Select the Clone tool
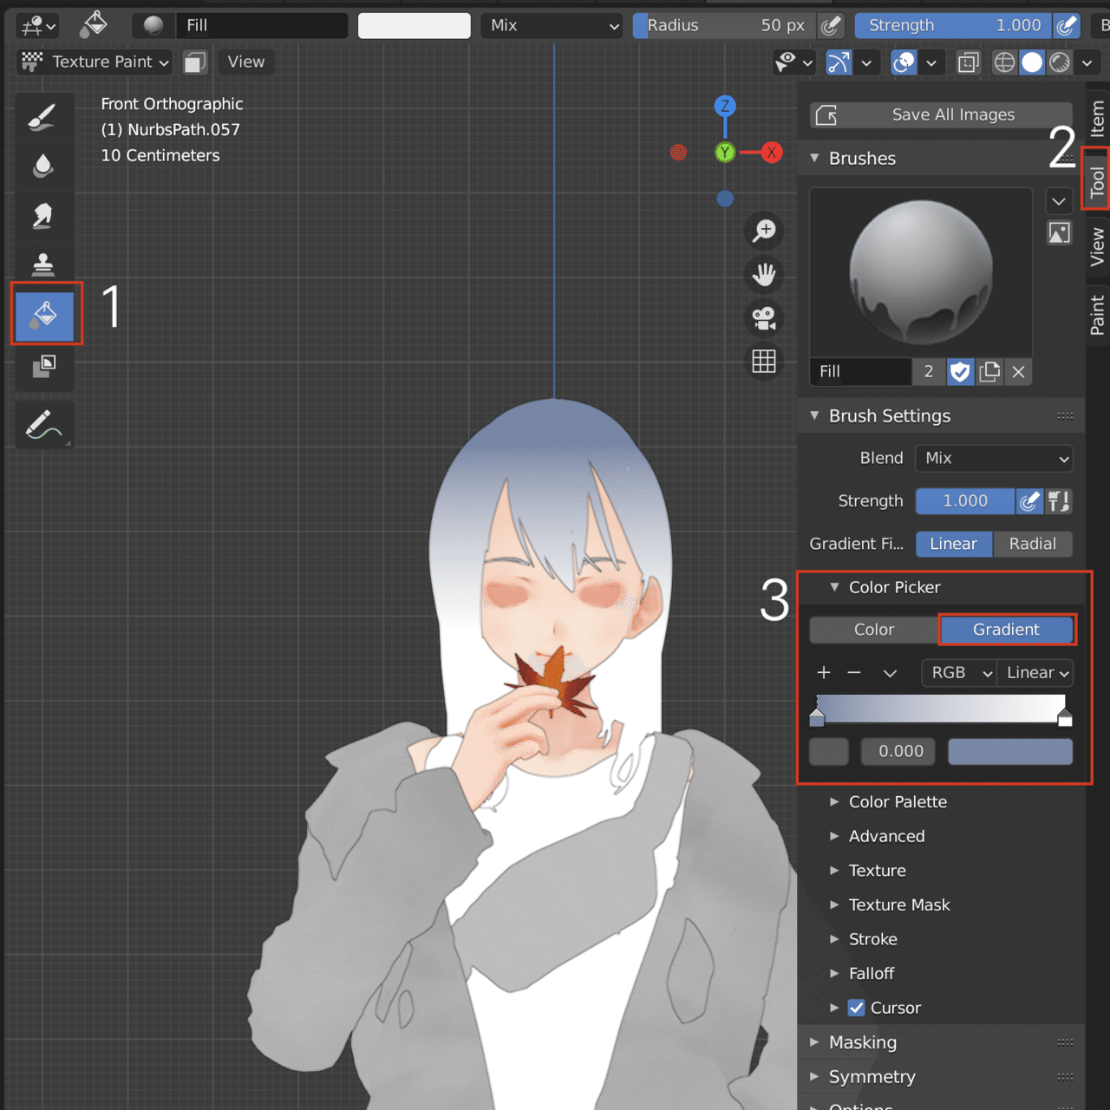The width and height of the screenshot is (1110, 1110). [x=44, y=264]
